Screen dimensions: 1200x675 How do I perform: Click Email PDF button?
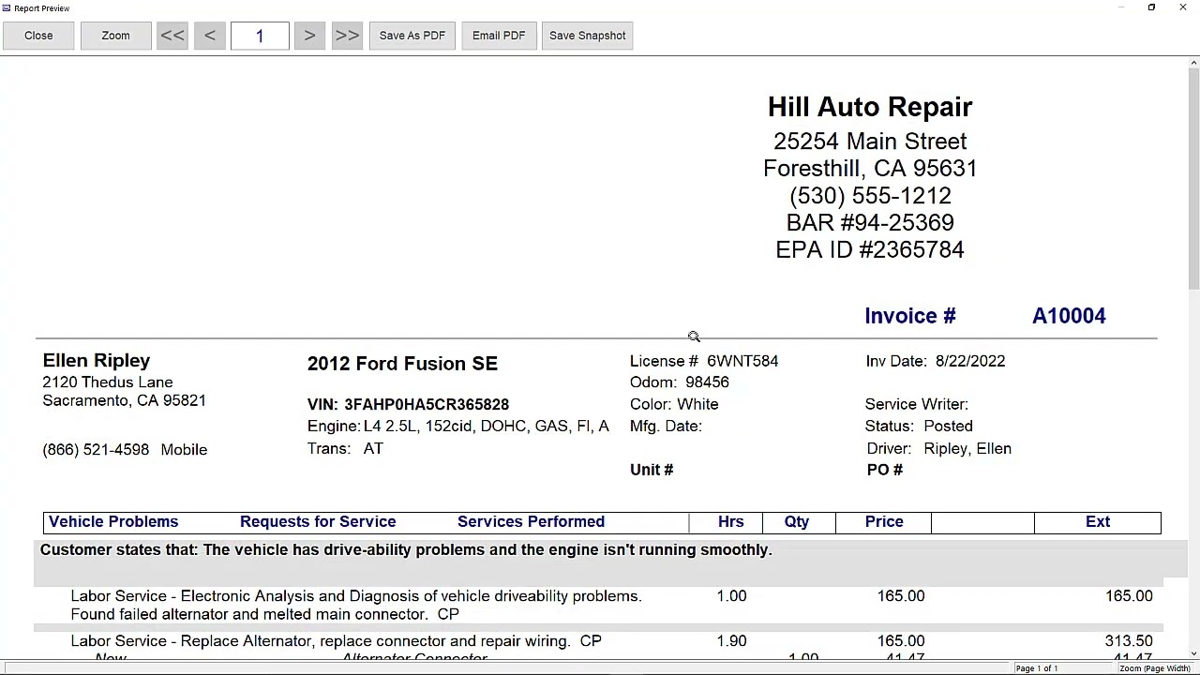pos(499,36)
